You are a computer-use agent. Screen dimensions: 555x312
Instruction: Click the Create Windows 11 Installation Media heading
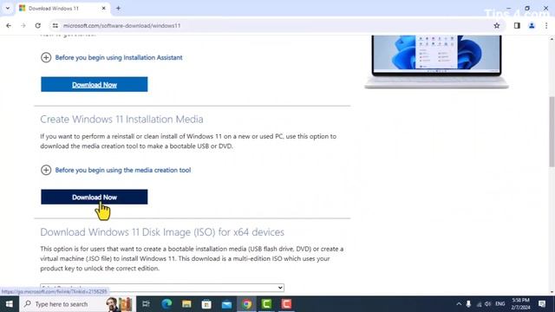121,120
